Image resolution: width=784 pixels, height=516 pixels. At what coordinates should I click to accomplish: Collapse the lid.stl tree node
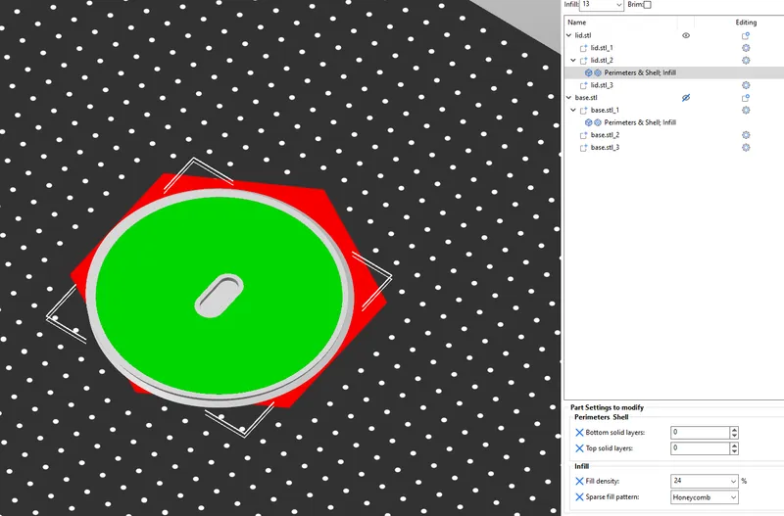[569, 35]
